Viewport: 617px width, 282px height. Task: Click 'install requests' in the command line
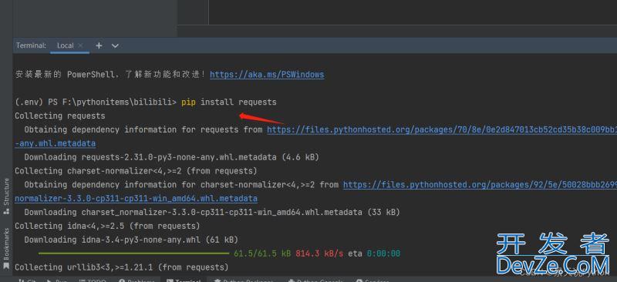238,102
